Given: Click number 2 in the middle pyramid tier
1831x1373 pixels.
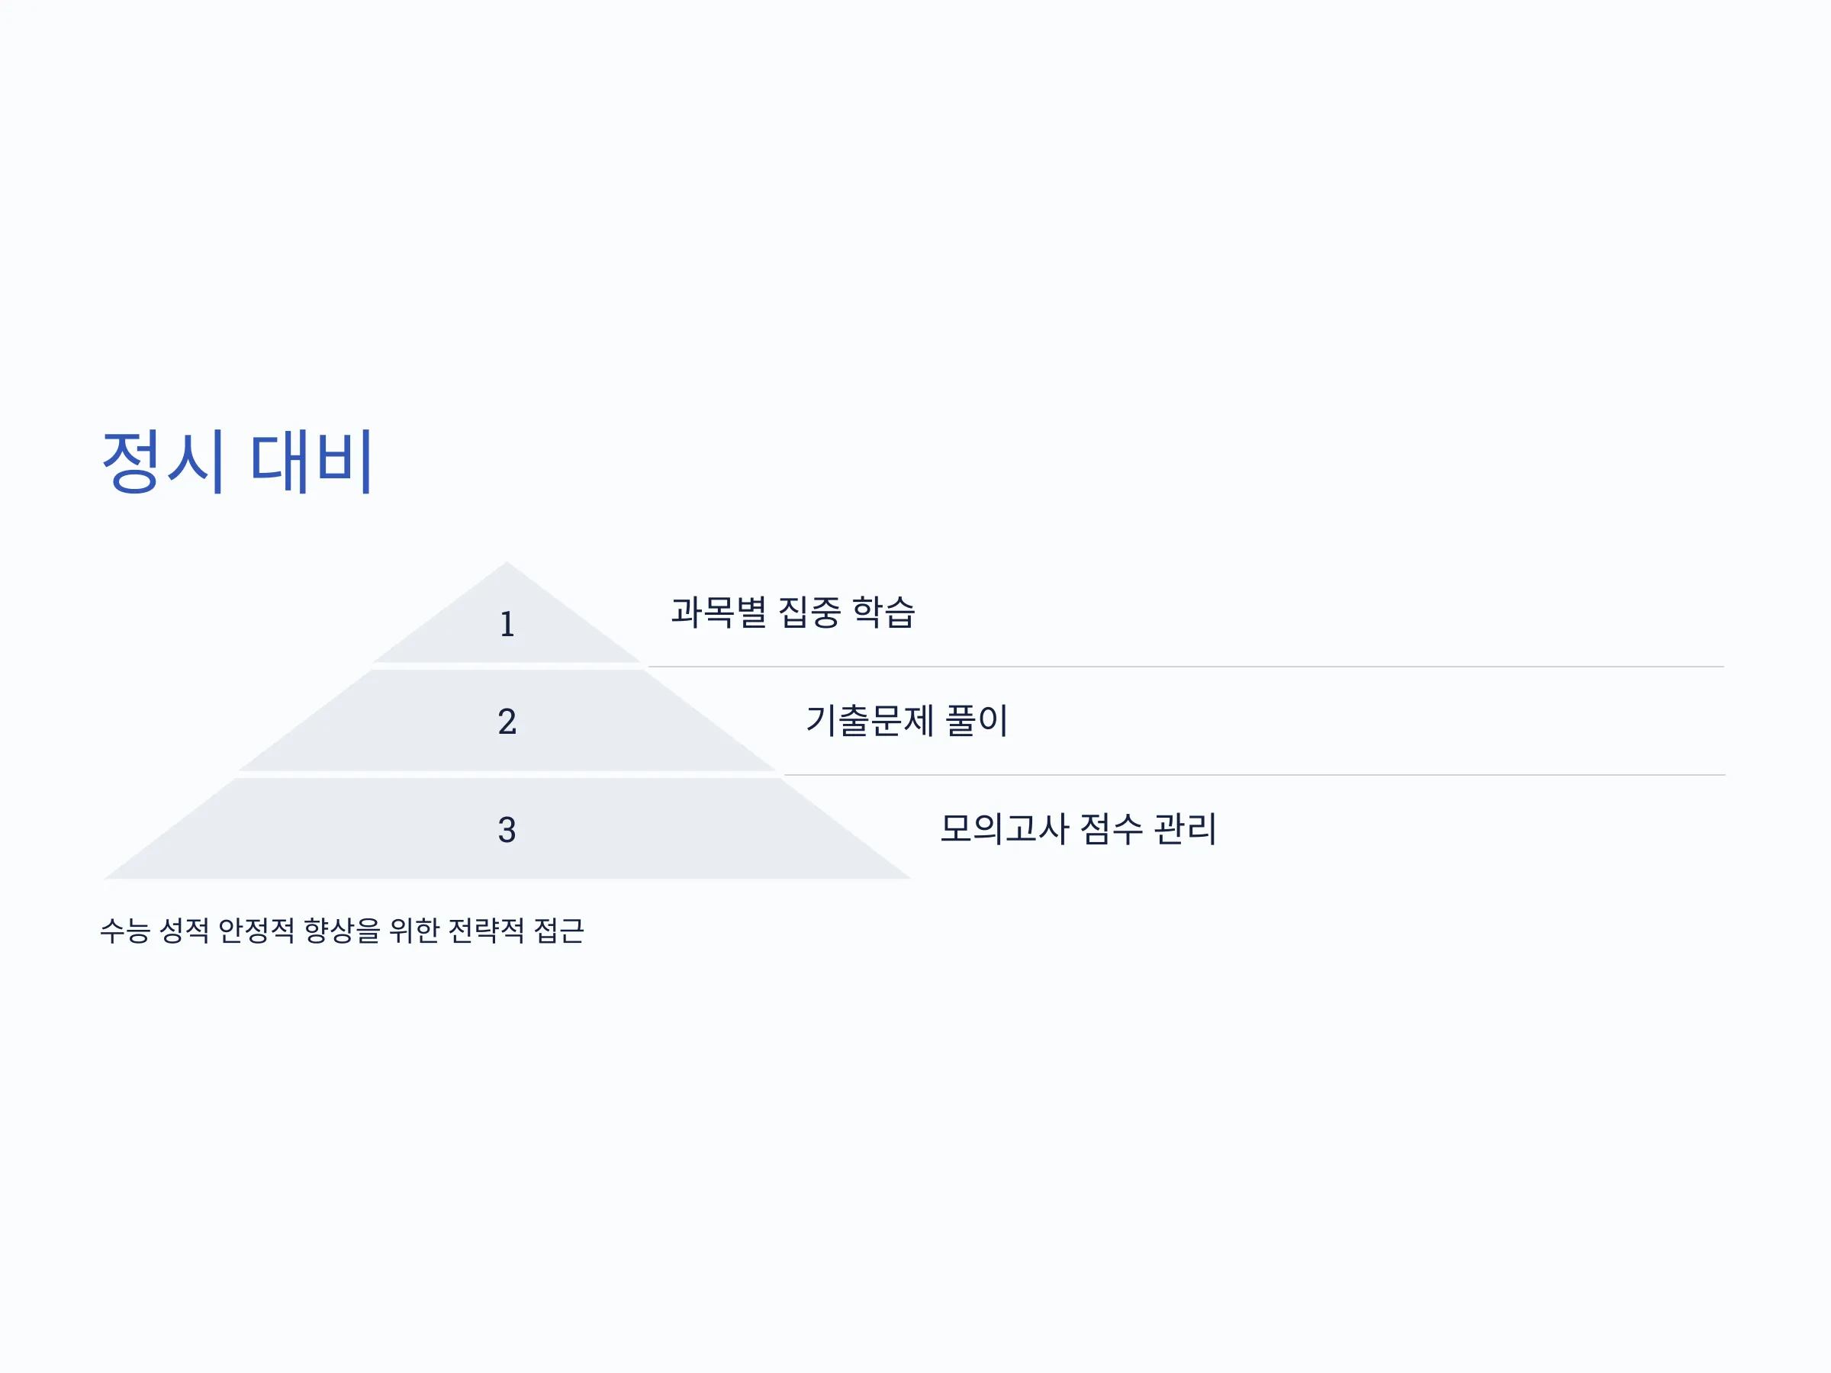Looking at the screenshot, I should tap(507, 721).
